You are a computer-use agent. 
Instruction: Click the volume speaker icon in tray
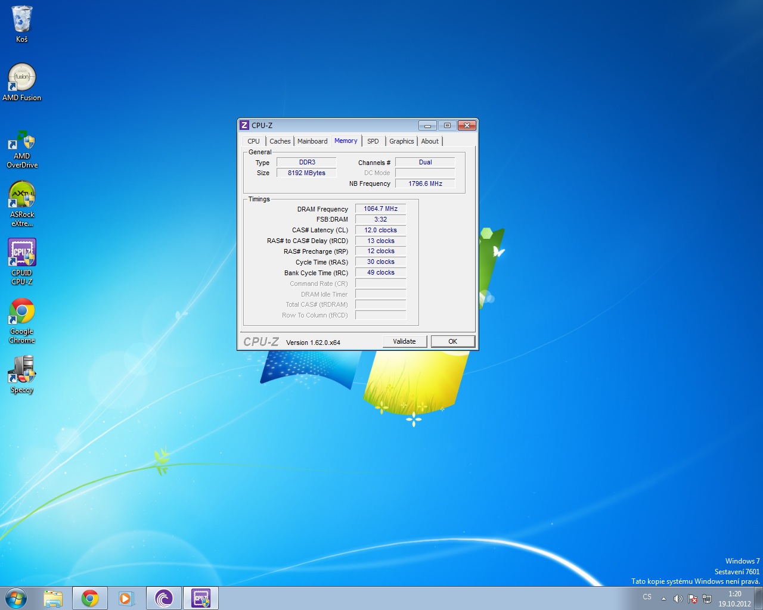point(678,599)
